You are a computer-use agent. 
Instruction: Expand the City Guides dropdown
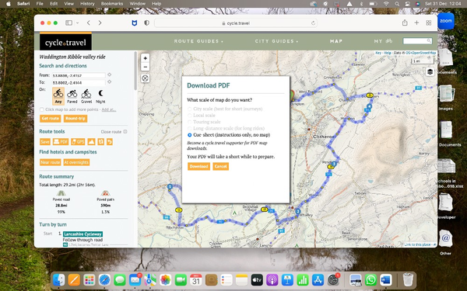click(x=276, y=41)
